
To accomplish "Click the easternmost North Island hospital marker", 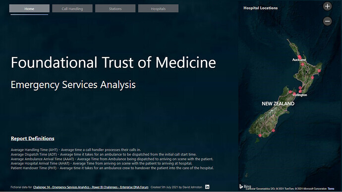I will pyautogui.click(x=319, y=71).
